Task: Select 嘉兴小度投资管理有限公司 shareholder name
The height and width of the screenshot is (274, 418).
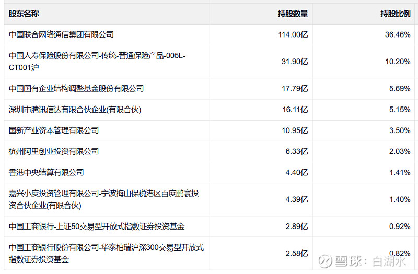Action: (x=103, y=199)
